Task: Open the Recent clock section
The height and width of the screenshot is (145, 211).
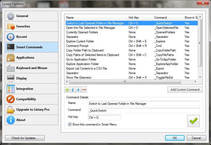Action: (x=31, y=37)
